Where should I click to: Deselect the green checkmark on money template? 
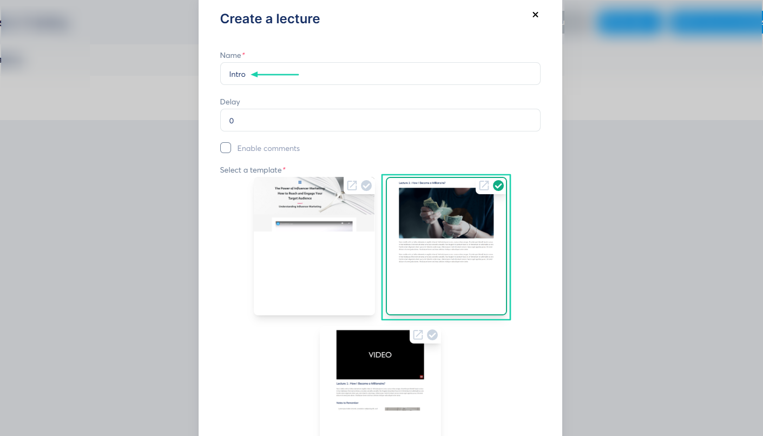coord(498,186)
